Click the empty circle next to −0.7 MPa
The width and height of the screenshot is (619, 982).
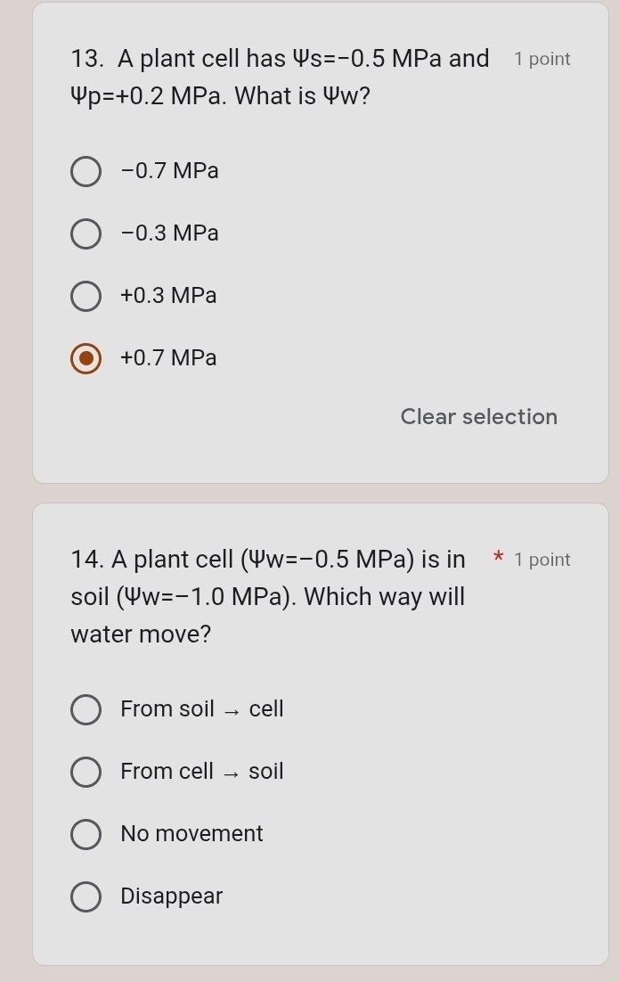point(86,171)
